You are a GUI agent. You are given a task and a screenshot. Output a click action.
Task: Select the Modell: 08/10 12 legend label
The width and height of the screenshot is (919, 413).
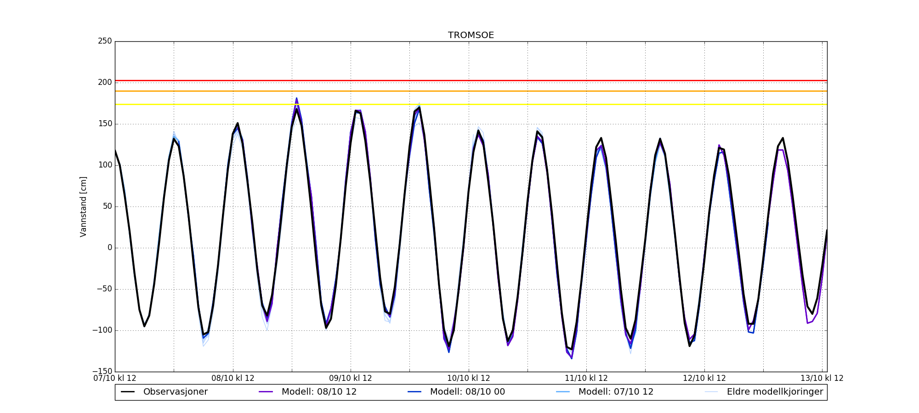click(x=319, y=392)
